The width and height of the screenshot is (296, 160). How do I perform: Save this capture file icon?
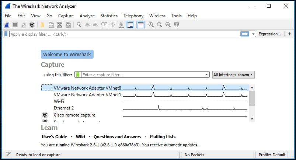point(51,25)
